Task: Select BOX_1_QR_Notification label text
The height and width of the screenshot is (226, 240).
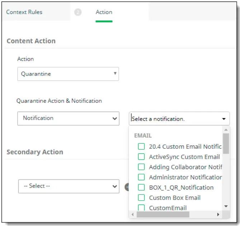Action: [x=181, y=187]
